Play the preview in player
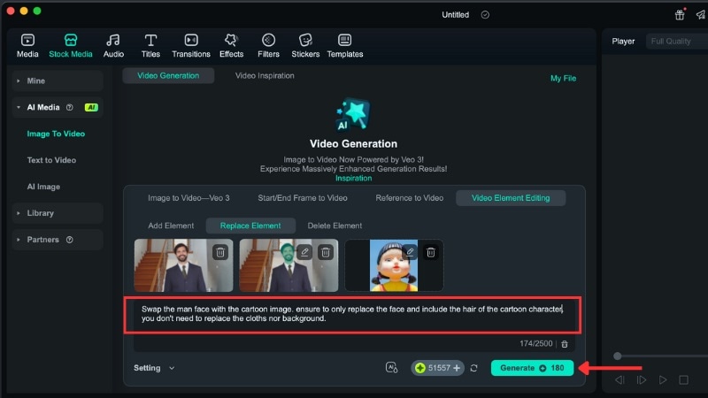Screen dimensions: 708x398 click(x=662, y=380)
